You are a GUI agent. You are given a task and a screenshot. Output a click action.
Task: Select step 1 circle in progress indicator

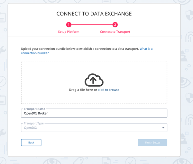[69, 25]
